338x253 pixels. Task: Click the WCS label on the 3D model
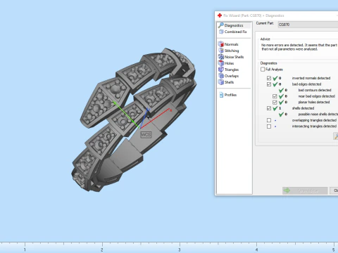pos(146,134)
